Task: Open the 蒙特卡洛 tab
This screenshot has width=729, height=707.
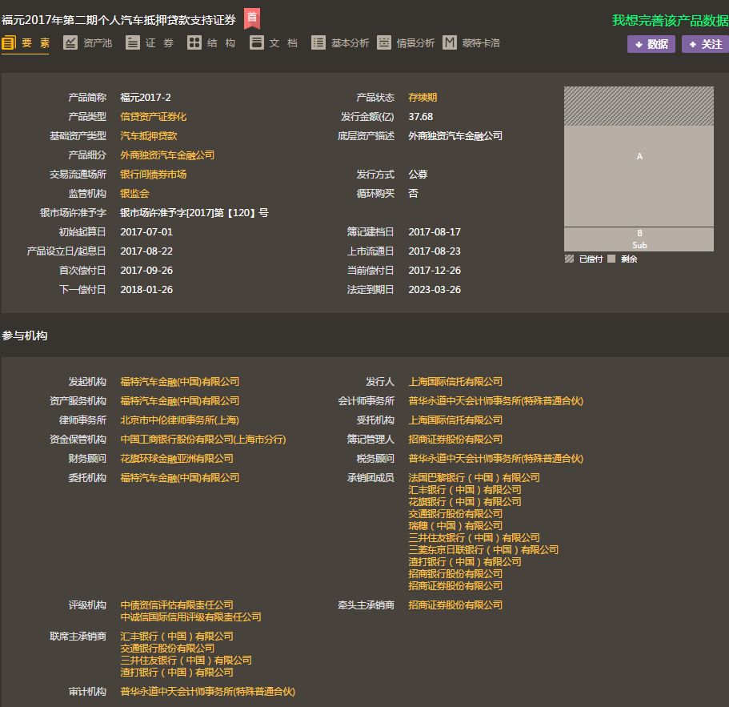Action: (x=471, y=43)
